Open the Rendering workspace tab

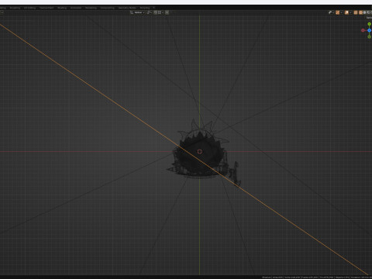click(x=91, y=8)
